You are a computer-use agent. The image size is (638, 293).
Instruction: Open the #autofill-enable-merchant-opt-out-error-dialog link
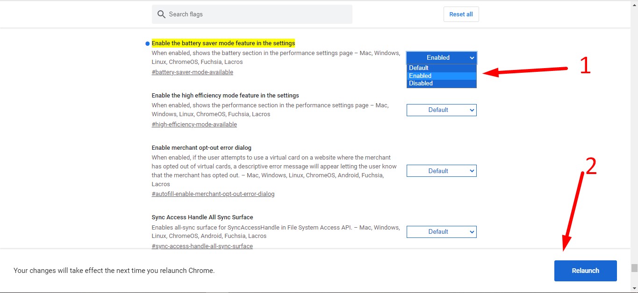pos(213,194)
